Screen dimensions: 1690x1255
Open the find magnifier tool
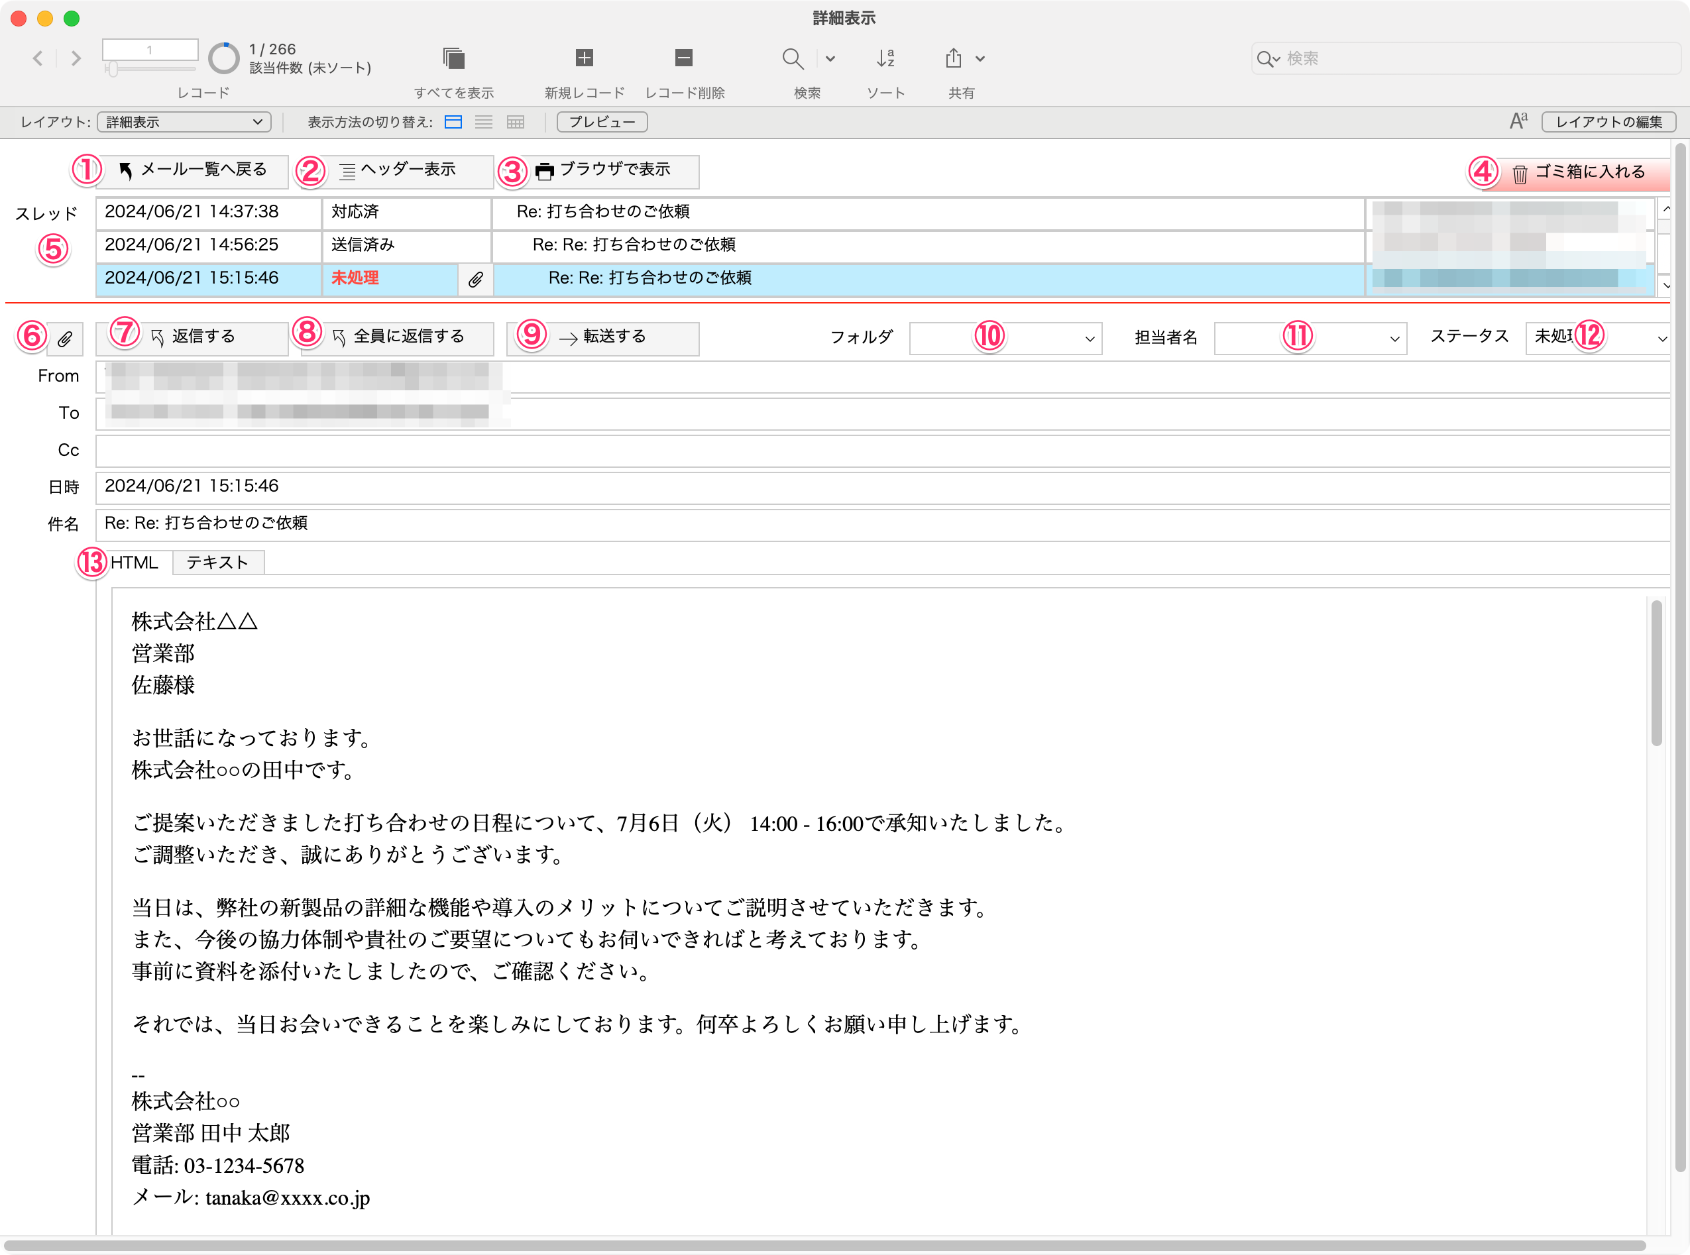click(x=793, y=58)
